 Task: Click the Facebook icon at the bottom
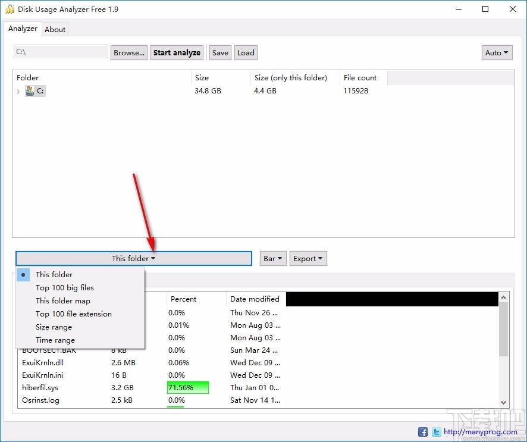pos(423,431)
